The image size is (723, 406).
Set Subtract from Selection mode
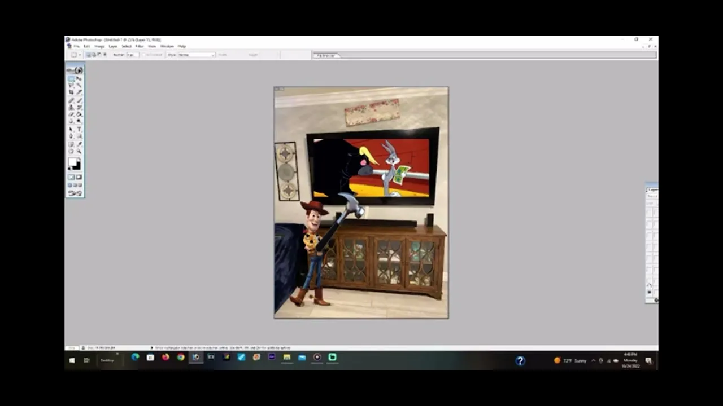(99, 55)
